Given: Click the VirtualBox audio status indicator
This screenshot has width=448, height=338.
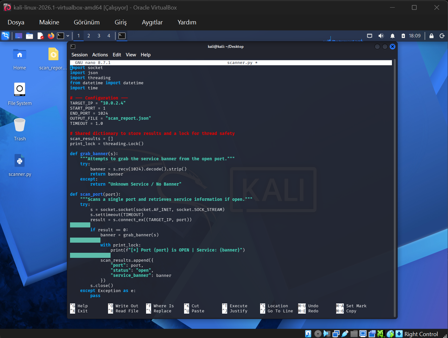Looking at the screenshot, I should 327,334.
